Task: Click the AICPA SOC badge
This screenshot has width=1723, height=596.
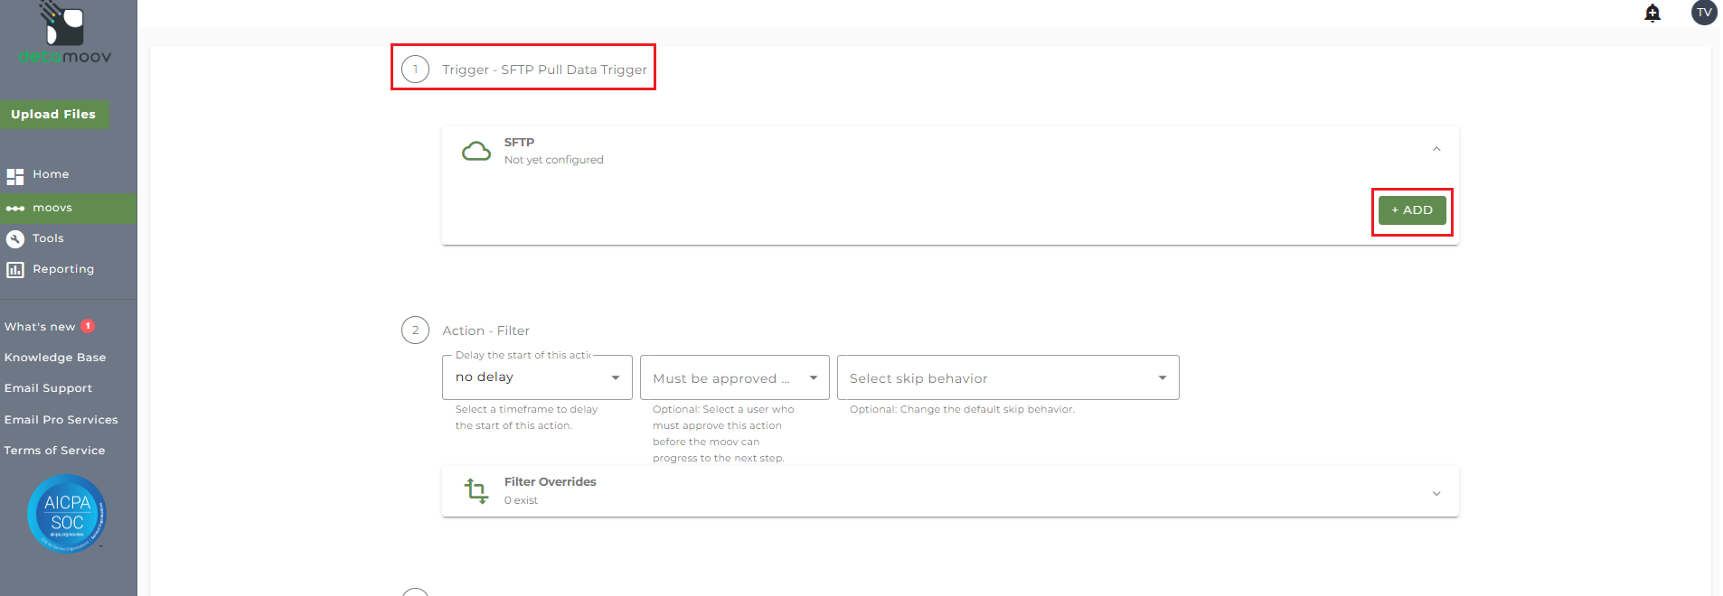Action: click(x=67, y=513)
